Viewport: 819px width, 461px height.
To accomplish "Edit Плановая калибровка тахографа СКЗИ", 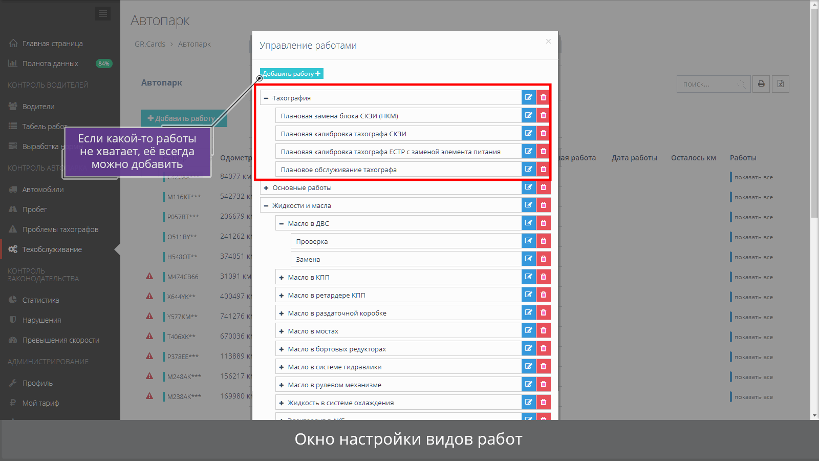I will click(x=529, y=133).
